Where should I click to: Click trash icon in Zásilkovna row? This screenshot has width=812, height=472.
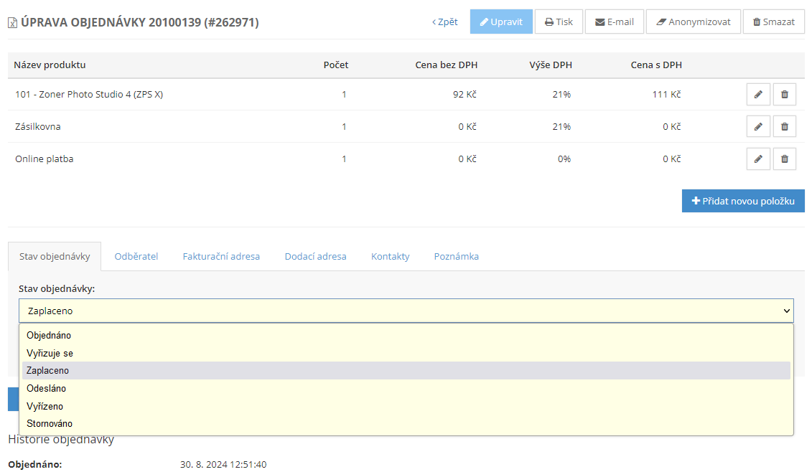point(784,126)
